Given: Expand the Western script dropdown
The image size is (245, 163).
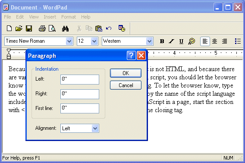Looking at the screenshot, I should (x=149, y=41).
